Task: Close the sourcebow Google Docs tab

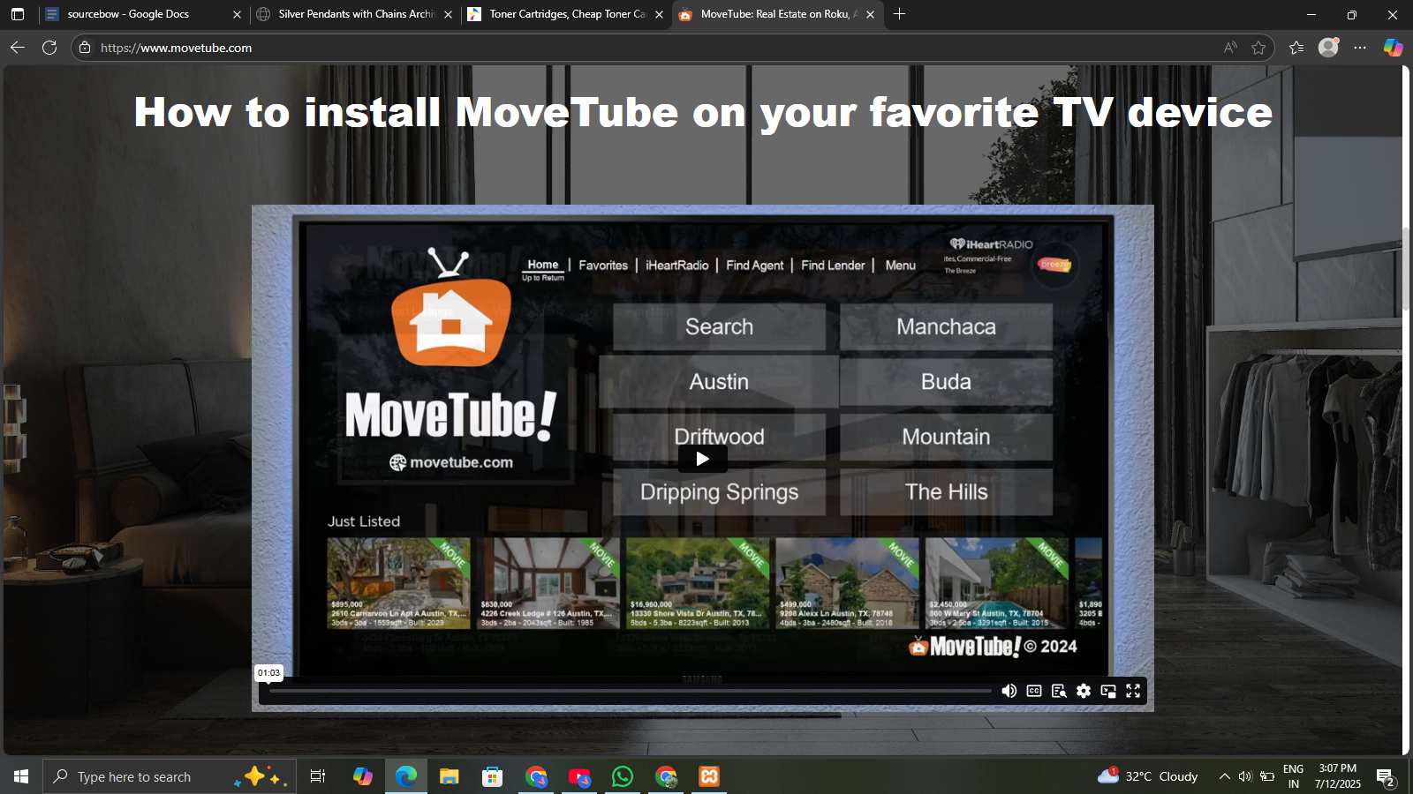Action: [x=237, y=14]
